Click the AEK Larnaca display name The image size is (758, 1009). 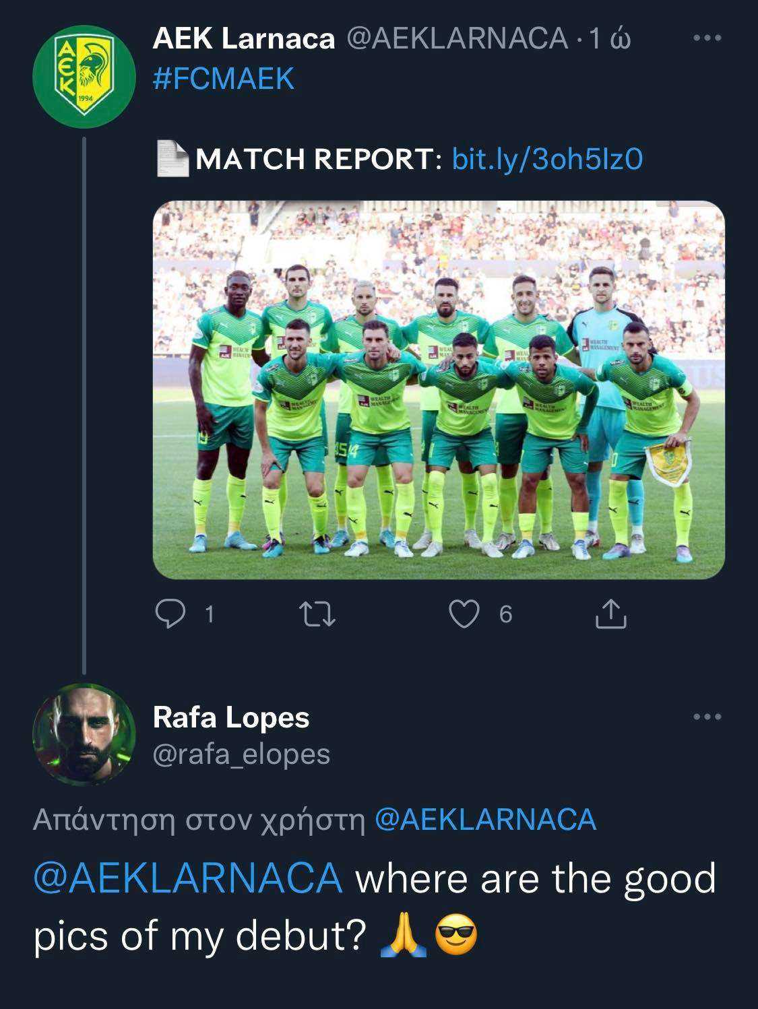pos(244,39)
